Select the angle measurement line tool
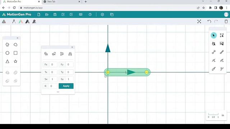This screenshot has width=230, height=129. pos(222,69)
